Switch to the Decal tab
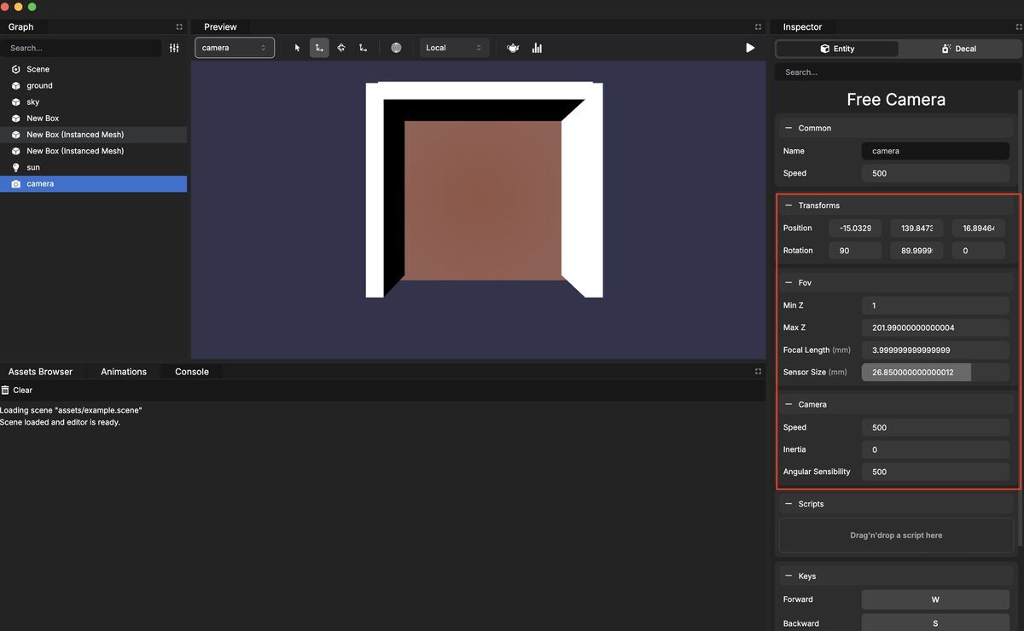 (959, 49)
